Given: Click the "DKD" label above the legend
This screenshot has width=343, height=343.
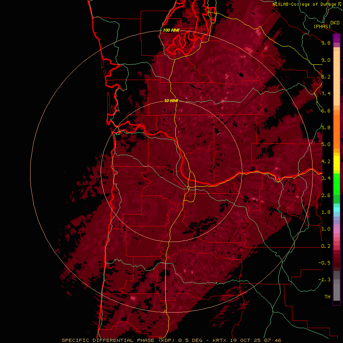Looking at the screenshot, I should point(335,23).
